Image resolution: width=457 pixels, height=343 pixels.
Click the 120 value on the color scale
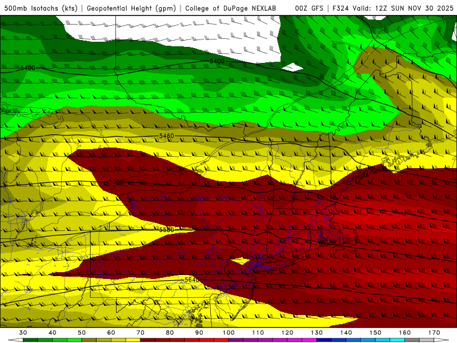(x=287, y=333)
